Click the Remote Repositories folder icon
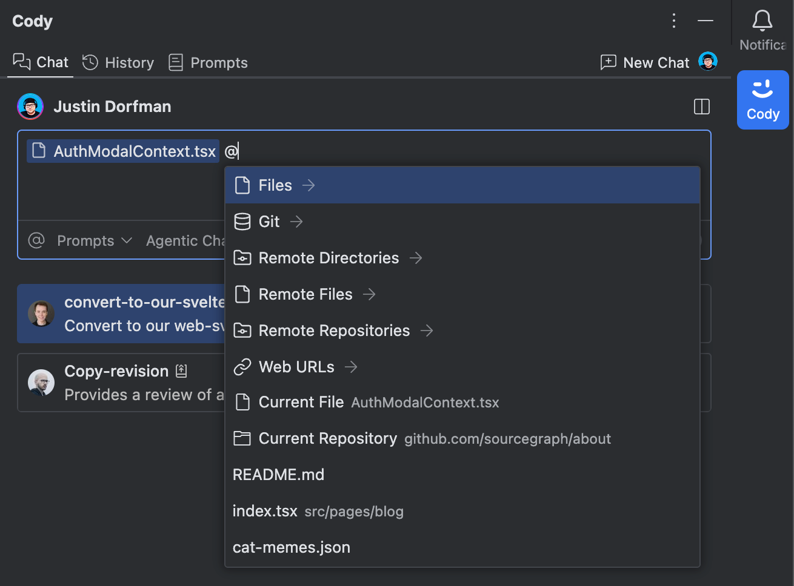794x586 pixels. [x=242, y=331]
